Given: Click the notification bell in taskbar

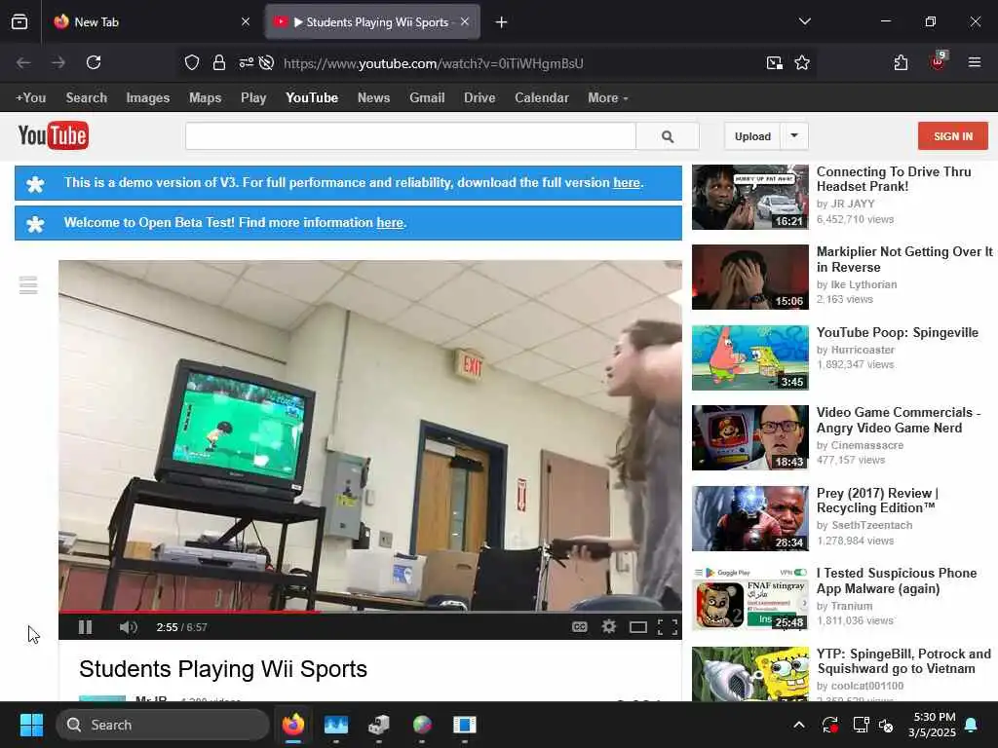Looking at the screenshot, I should coord(972,725).
